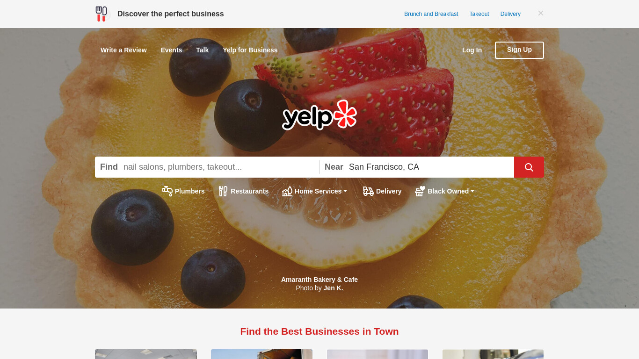Click the Delivery scooter icon
The width and height of the screenshot is (639, 359).
pos(368,191)
